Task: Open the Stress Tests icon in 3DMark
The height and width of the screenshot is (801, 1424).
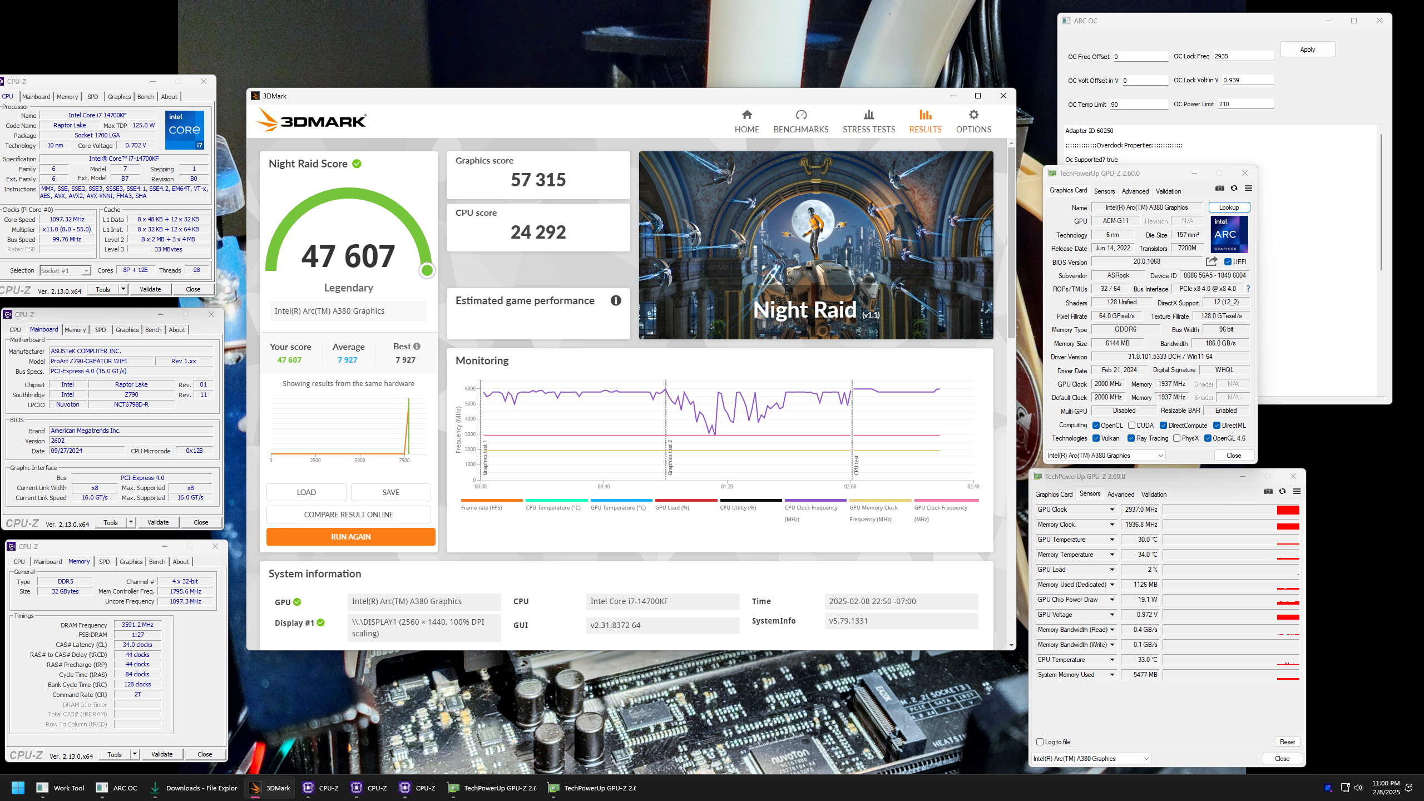Action: [x=868, y=115]
